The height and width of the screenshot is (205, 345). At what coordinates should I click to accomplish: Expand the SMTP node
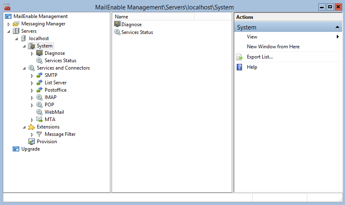[x=32, y=76]
